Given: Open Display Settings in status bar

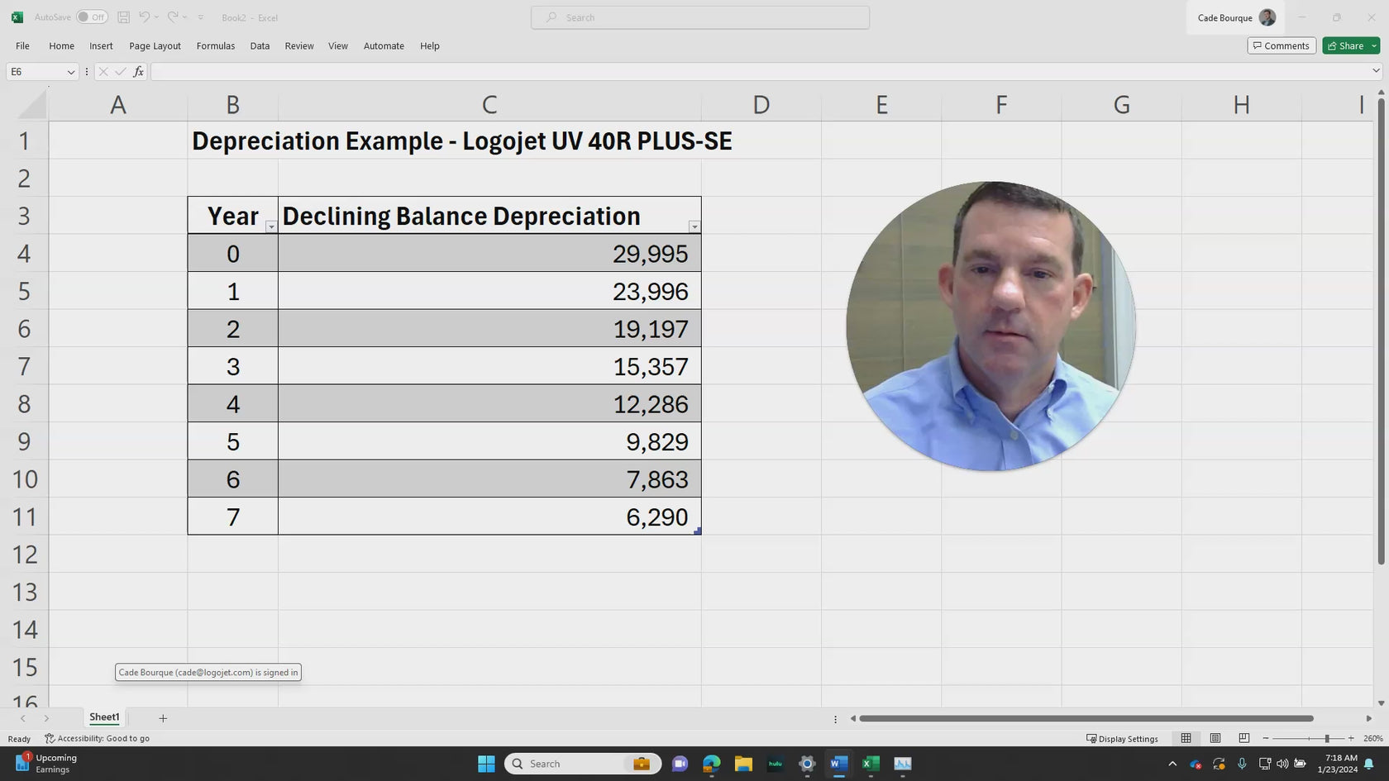Looking at the screenshot, I should (x=1122, y=738).
